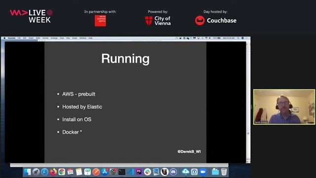Viewport: 316px width, 178px height.
Task: Open the Arrange menu
Action: [54, 38]
